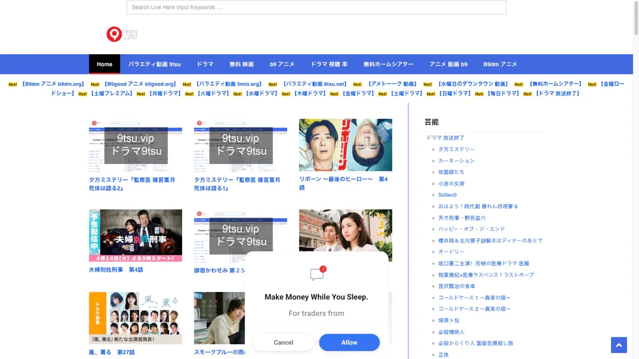
Task: Open the 【ドラマ 放送終了】 hot link
Action: [558, 94]
